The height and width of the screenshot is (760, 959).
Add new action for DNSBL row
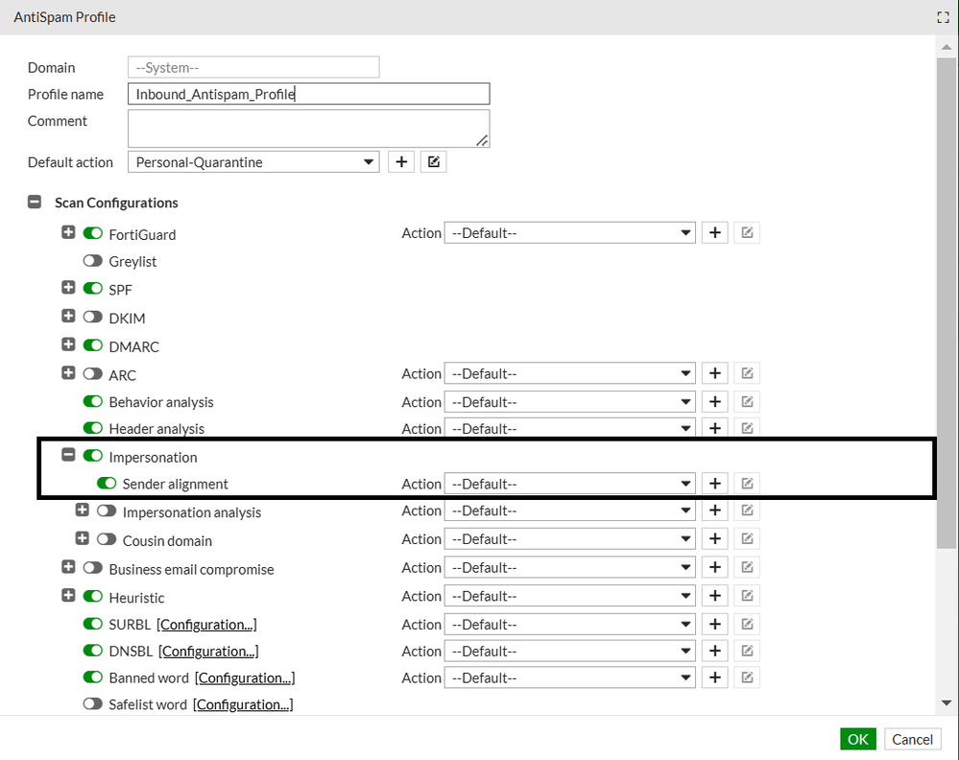pyautogui.click(x=715, y=652)
